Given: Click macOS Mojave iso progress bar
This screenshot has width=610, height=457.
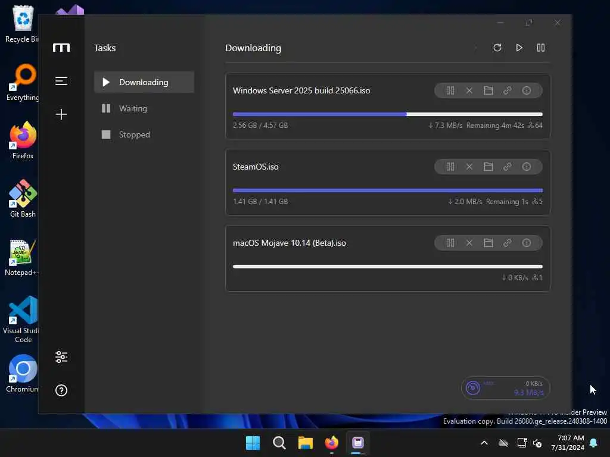Looking at the screenshot, I should 387,267.
